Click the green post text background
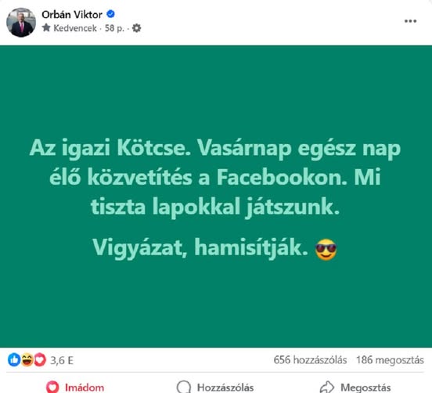The image size is (432, 393). point(216,196)
